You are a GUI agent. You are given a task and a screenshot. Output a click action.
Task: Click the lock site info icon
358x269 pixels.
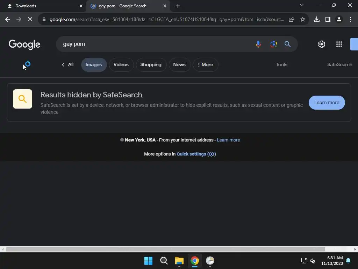coord(44,20)
